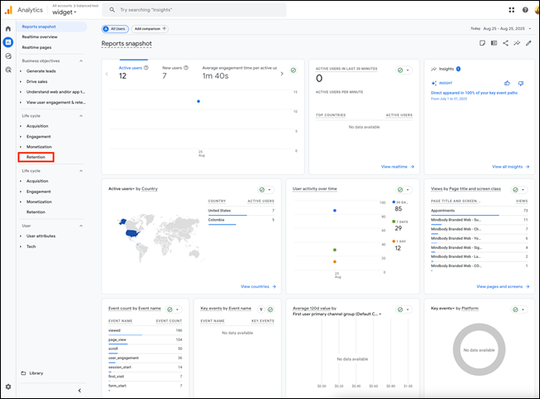The image size is (540, 399).
Task: Open Active users metric dropdown in Country card
Action: (x=121, y=189)
